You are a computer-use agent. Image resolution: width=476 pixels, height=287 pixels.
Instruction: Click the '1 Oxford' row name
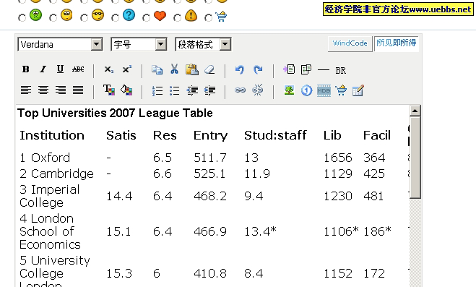(x=45, y=158)
